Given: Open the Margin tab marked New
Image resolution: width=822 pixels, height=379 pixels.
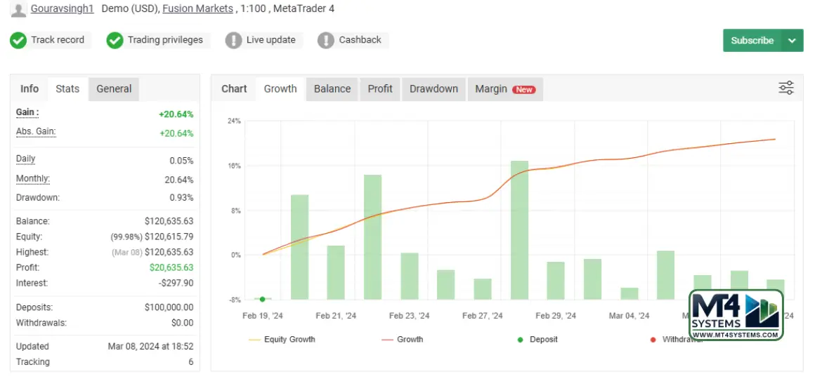Looking at the screenshot, I should pos(504,89).
